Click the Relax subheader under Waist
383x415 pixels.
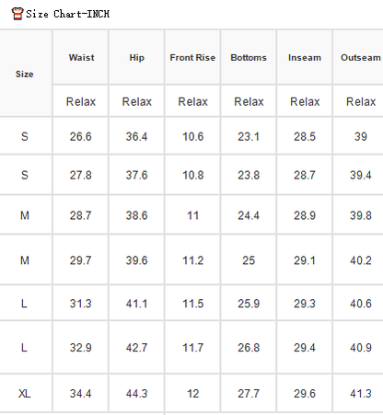click(x=81, y=101)
